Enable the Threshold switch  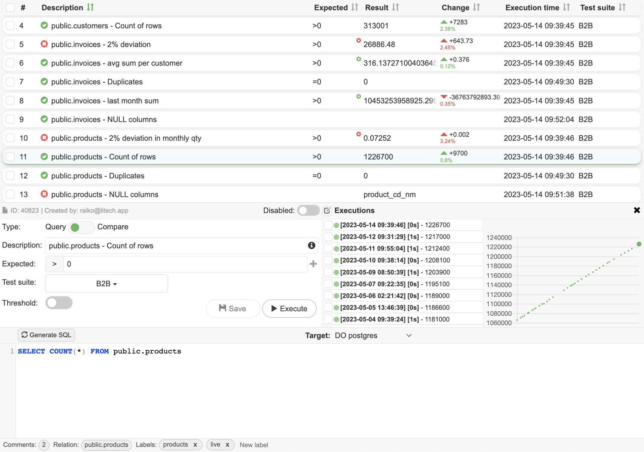(x=59, y=303)
